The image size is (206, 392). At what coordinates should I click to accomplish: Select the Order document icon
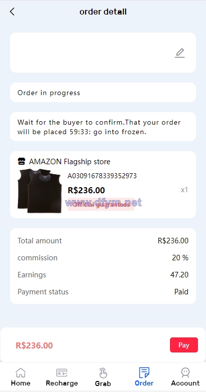click(x=144, y=372)
